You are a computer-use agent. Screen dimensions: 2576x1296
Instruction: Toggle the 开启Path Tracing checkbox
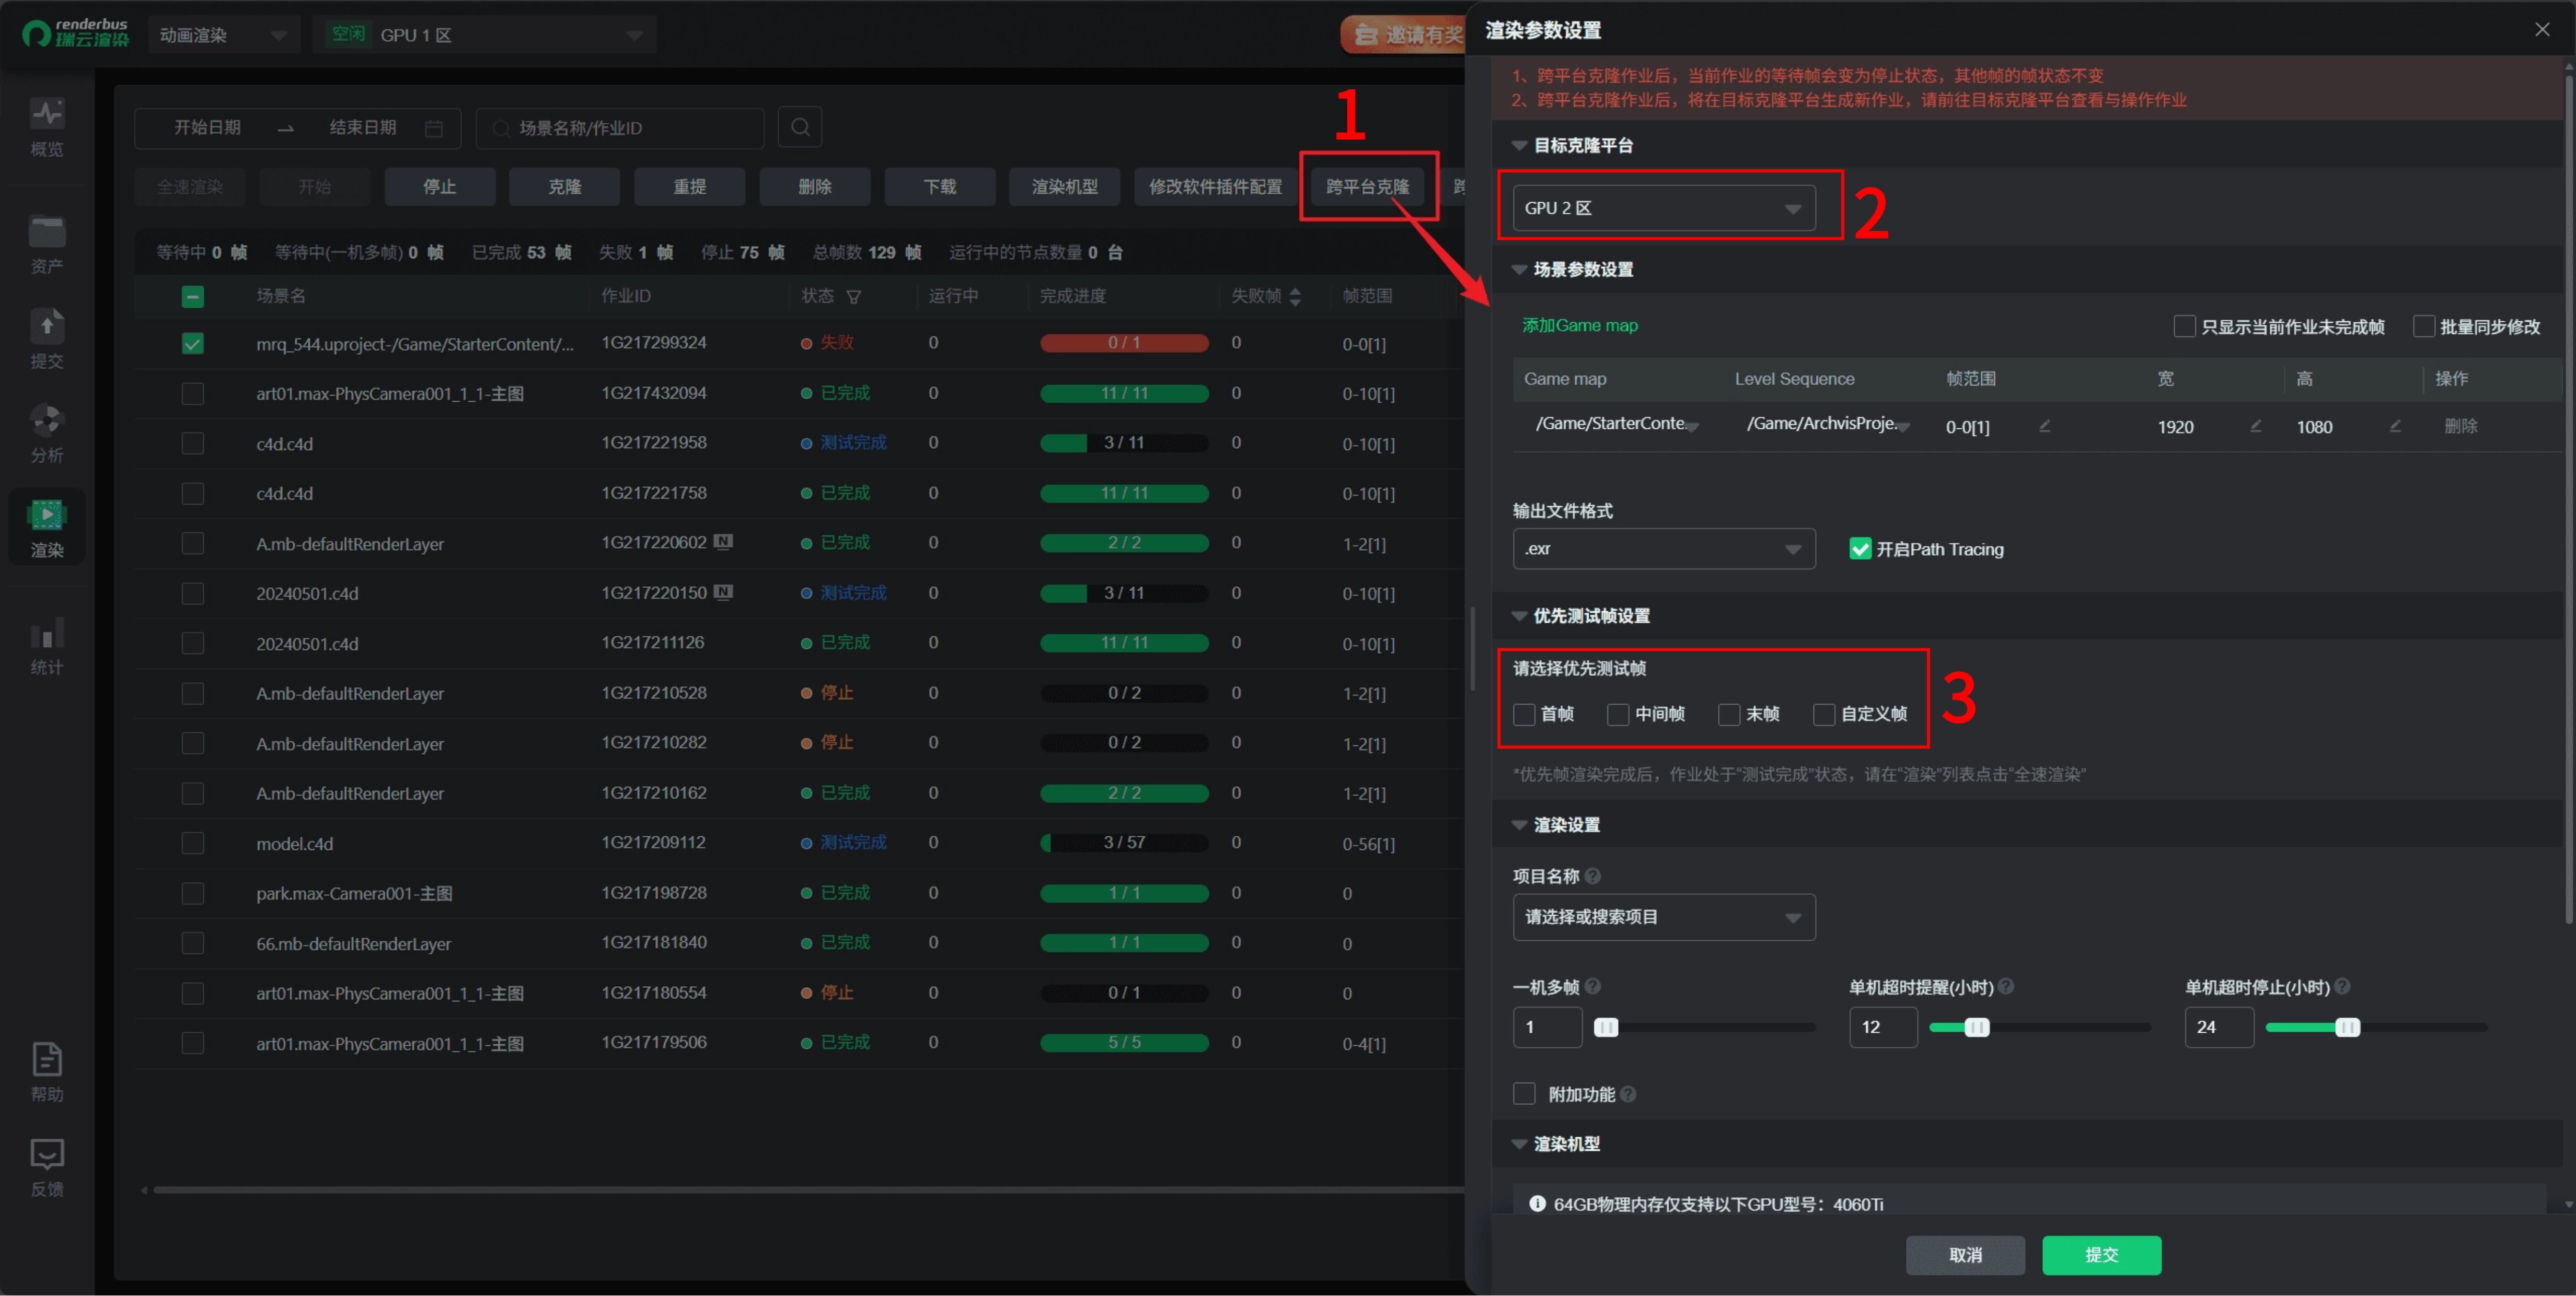[1860, 548]
